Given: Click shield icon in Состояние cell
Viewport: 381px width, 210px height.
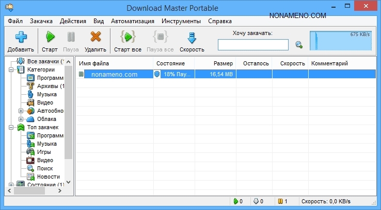Looking at the screenshot, I should [x=157, y=74].
